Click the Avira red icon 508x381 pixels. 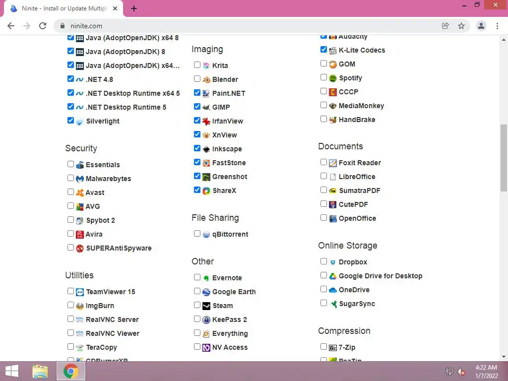click(80, 234)
